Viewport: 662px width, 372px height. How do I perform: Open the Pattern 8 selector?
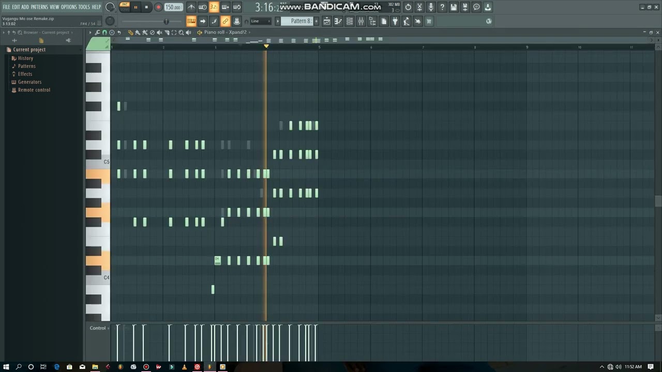pyautogui.click(x=300, y=21)
